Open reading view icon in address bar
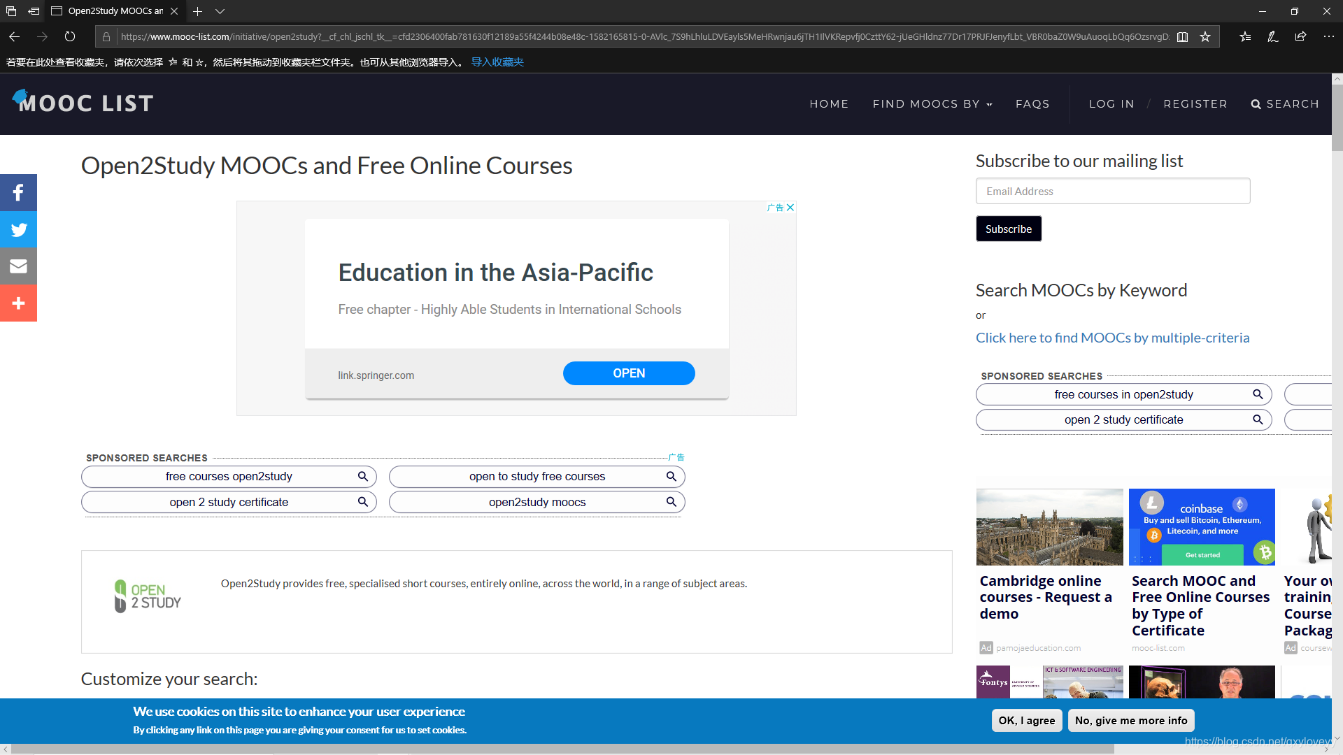The width and height of the screenshot is (1343, 755). (x=1182, y=36)
